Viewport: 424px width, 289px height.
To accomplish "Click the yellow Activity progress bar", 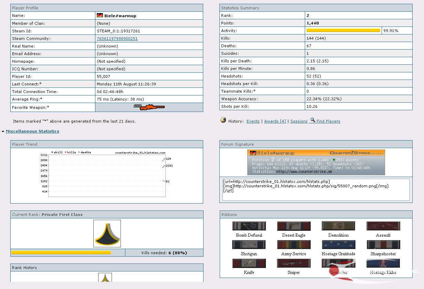I will pyautogui.click(x=343, y=31).
